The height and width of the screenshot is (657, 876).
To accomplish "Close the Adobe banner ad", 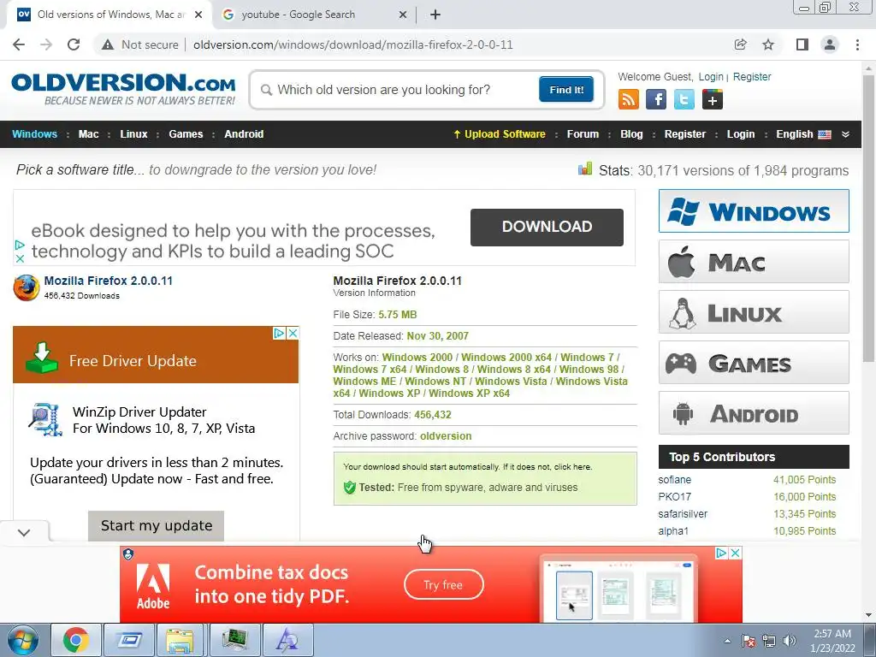I will [x=735, y=553].
